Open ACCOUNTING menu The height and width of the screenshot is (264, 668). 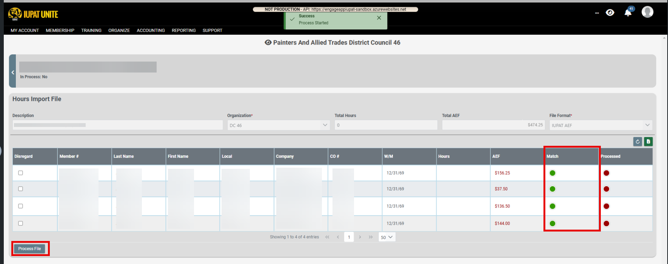(151, 31)
